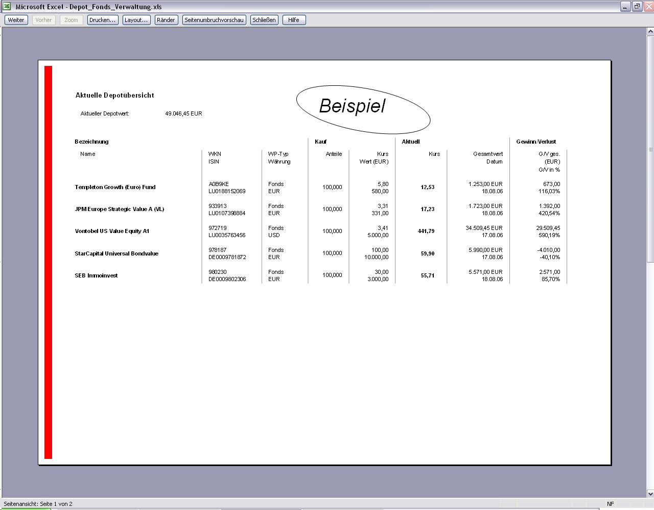This screenshot has width=654, height=510.
Task: Click ISIN 'LU0035763456'
Action: [x=227, y=235]
